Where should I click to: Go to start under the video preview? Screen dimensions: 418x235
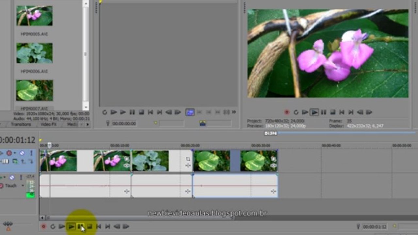342,112
